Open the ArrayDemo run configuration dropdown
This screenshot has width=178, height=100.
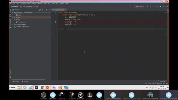pos(139,6)
